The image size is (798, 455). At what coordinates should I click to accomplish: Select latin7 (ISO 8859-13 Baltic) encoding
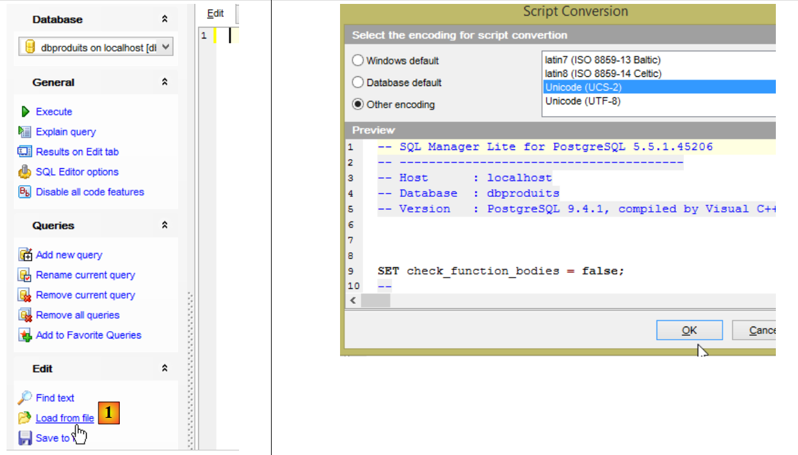tap(603, 60)
